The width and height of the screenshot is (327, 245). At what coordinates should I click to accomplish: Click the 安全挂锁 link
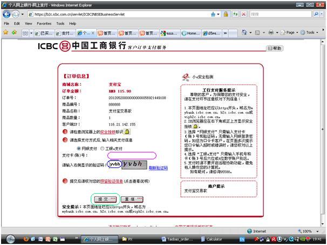[107, 132]
